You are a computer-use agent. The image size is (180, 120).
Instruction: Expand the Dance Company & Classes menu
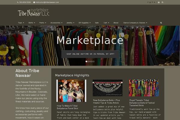(x=135, y=23)
